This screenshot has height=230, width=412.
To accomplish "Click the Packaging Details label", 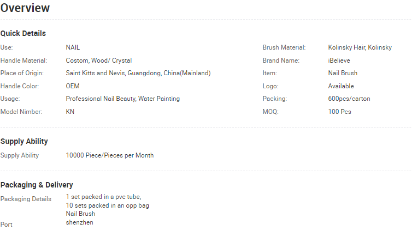I will [x=26, y=199].
